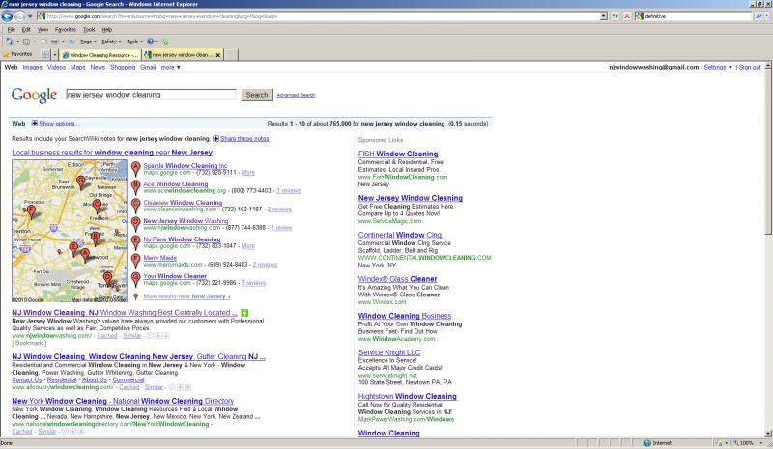The height and width of the screenshot is (449, 773).
Task: Click the local results map thumbnail
Action: coord(70,231)
